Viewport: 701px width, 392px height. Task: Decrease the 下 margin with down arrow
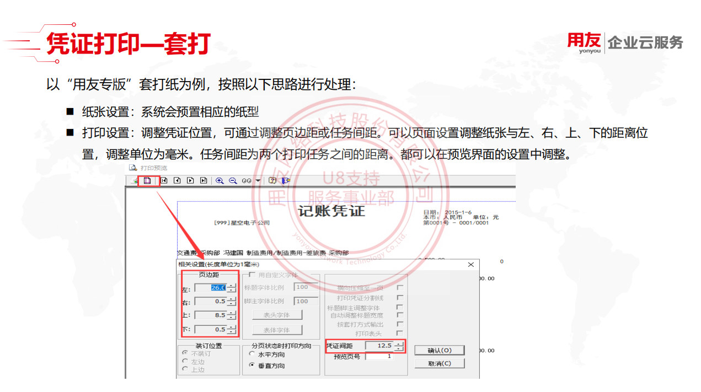(232, 332)
